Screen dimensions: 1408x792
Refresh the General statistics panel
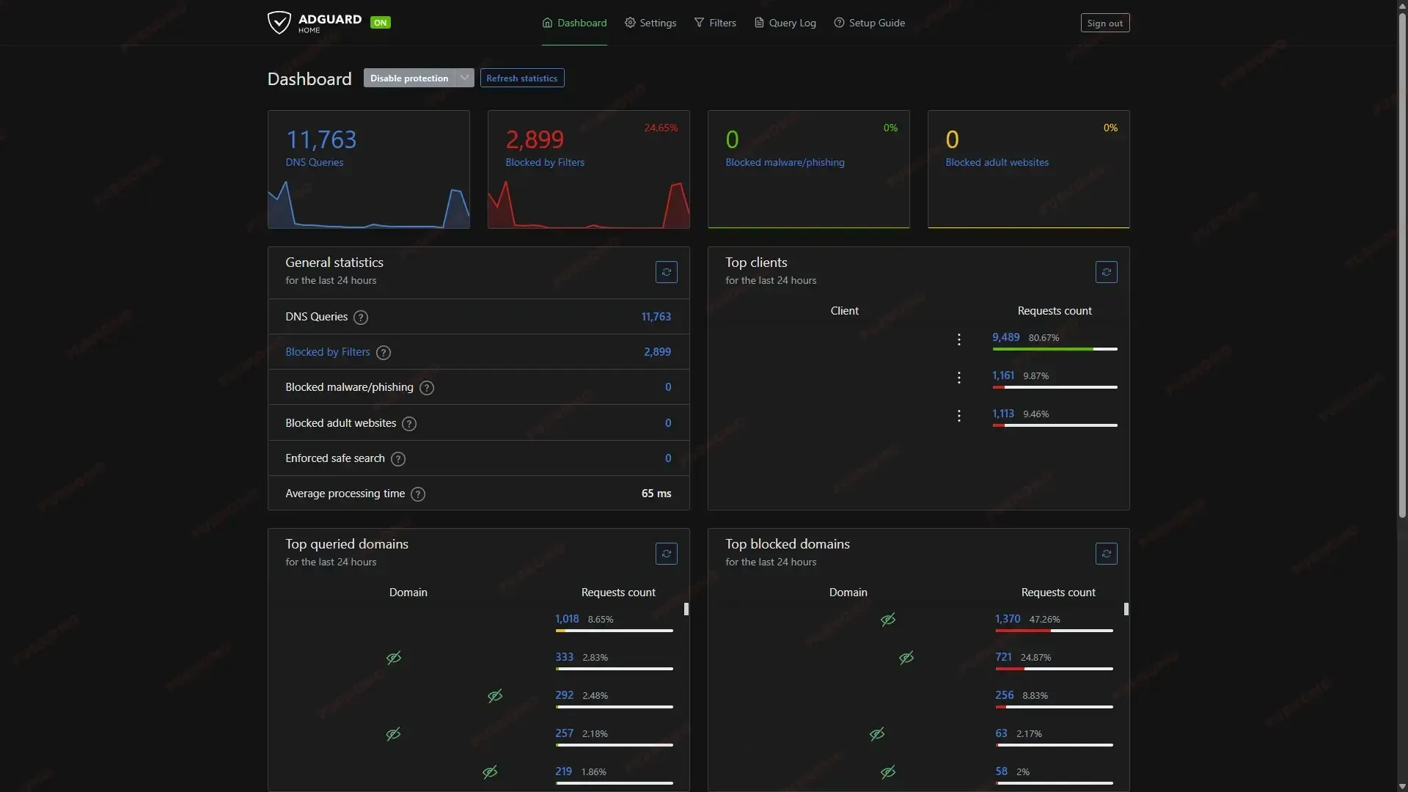coord(666,272)
